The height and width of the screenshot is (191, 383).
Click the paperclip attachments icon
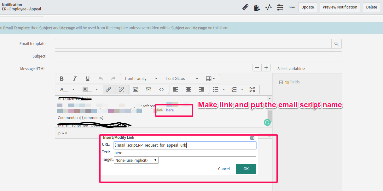(x=245, y=7)
